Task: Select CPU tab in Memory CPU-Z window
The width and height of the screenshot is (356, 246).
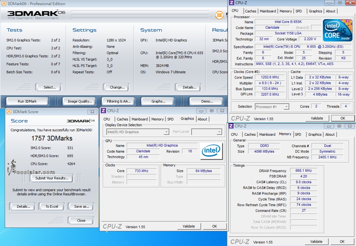Action: 234,134
